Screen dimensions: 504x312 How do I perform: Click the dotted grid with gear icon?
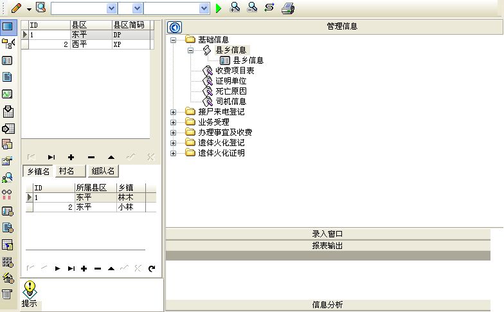coord(8,262)
